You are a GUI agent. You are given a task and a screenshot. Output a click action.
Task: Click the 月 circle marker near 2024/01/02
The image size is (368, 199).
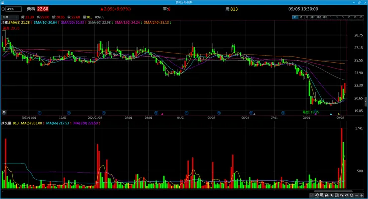pos(104,113)
